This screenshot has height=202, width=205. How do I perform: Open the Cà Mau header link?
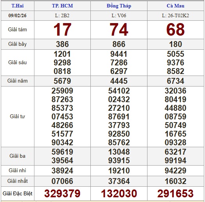pos(175,6)
